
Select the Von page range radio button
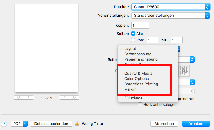click(x=133, y=40)
